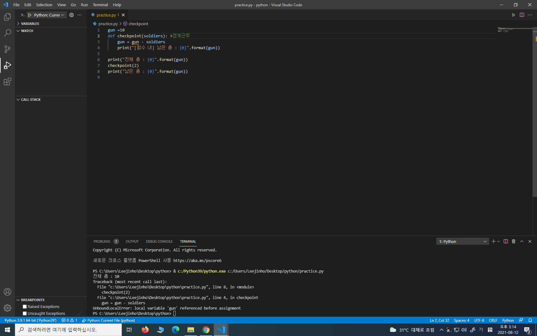Run Python file with editor play button

(x=514, y=15)
